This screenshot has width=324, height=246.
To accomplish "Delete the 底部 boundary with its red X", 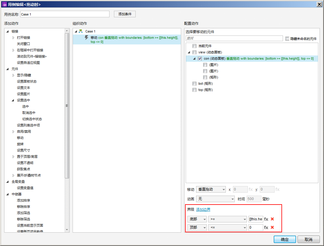I will (x=272, y=219).
